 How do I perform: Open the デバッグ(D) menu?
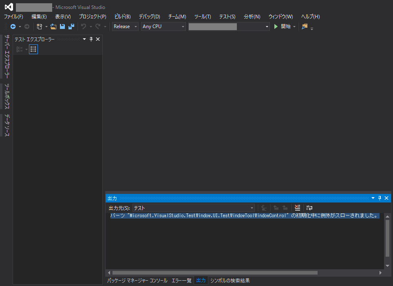[149, 17]
